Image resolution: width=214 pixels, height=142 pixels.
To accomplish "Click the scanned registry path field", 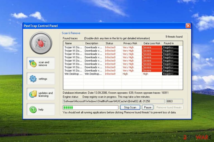I will [x=114, y=102].
